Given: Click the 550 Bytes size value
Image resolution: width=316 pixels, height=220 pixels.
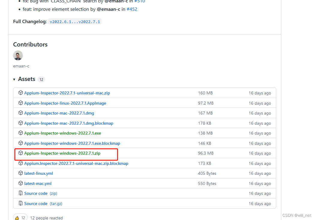Looking at the screenshot, I should (x=207, y=183).
